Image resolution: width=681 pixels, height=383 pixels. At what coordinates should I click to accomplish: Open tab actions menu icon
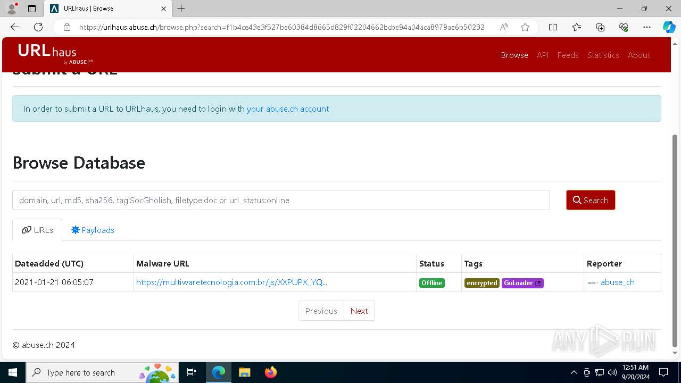tap(32, 9)
